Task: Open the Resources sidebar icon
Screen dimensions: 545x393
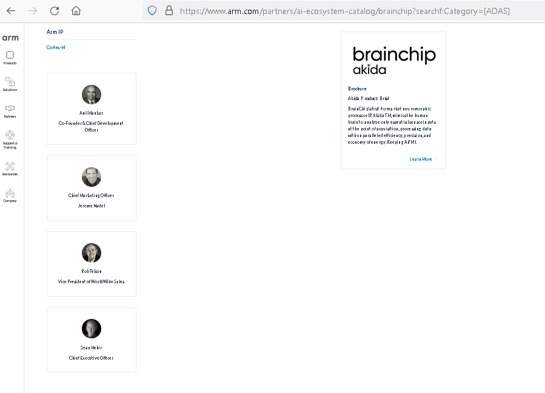Action: 10,166
